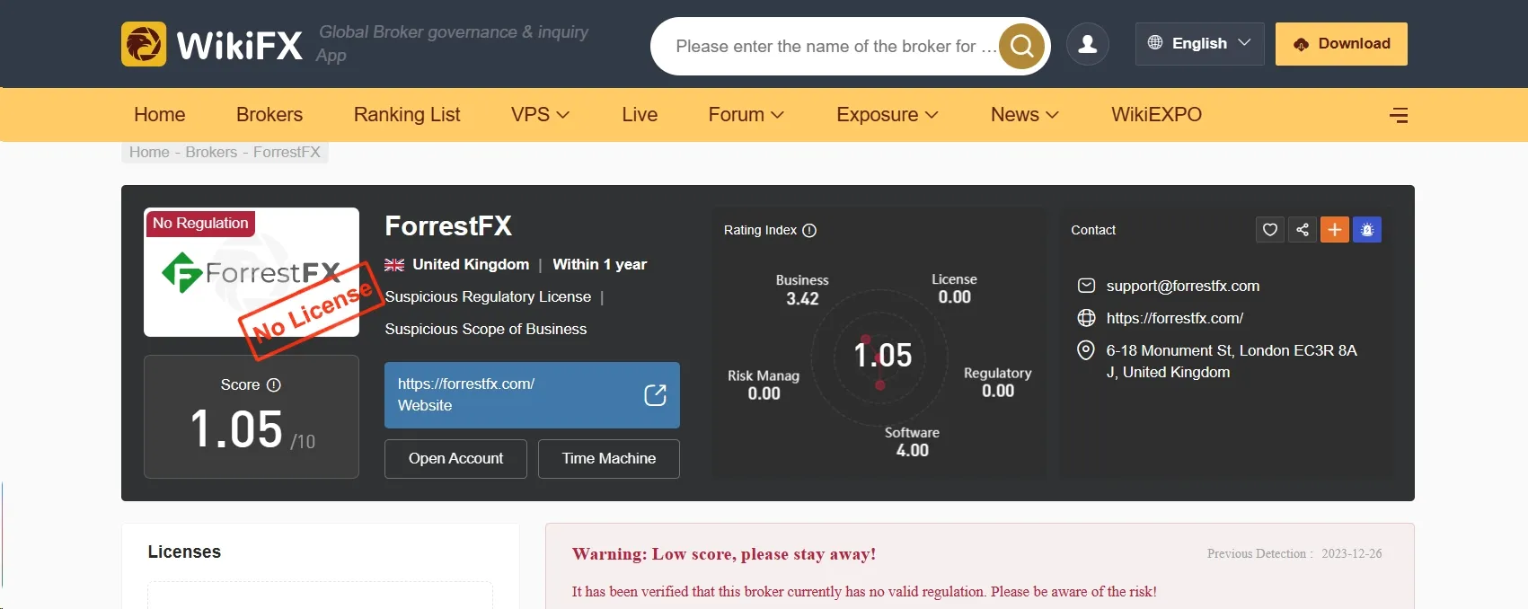Click the orange plus compare icon
This screenshot has height=609, width=1528.
click(x=1335, y=230)
